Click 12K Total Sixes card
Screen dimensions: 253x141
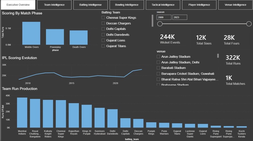(x=204, y=40)
